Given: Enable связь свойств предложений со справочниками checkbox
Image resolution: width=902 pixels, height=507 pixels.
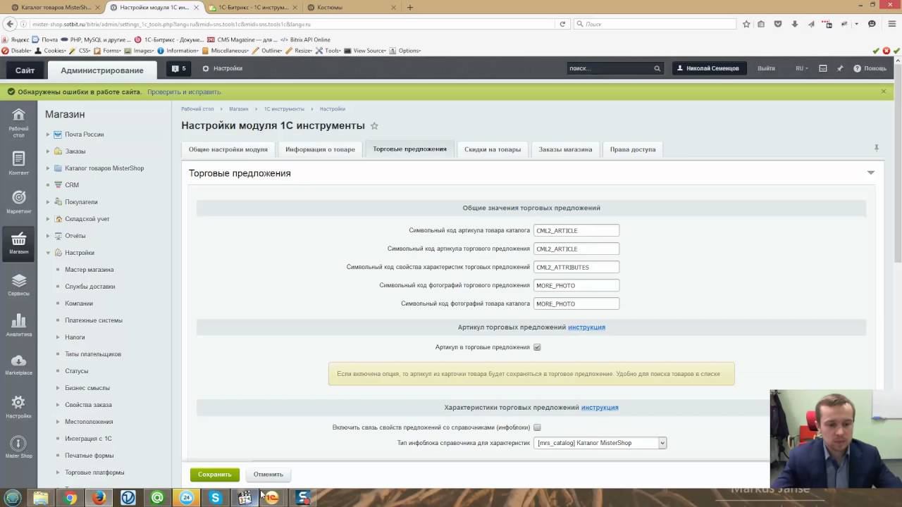Looking at the screenshot, I should coord(537,427).
